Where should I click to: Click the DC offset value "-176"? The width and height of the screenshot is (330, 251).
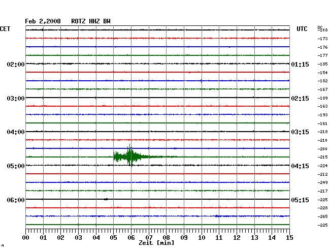click(x=322, y=47)
